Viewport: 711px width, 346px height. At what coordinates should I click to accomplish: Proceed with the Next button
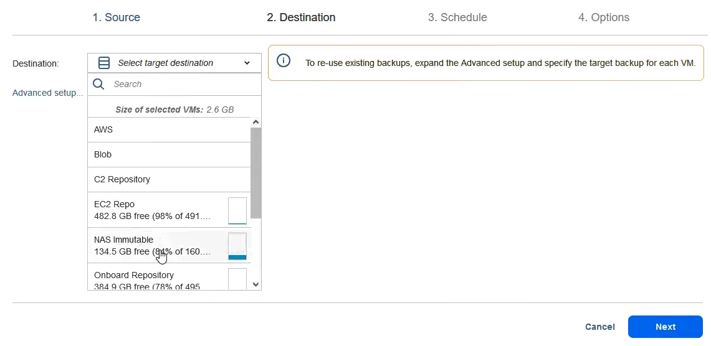point(666,327)
